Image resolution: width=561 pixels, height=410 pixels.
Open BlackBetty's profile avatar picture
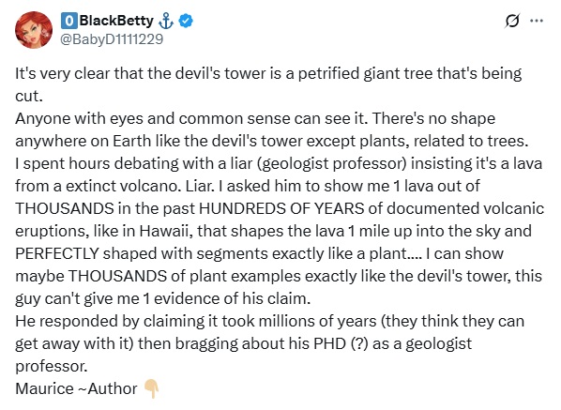(x=34, y=30)
